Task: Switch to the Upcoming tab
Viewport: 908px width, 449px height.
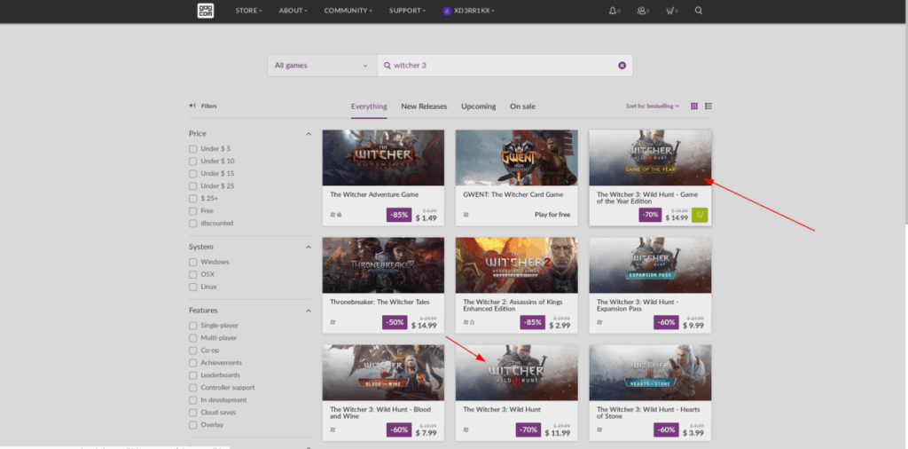Action: click(478, 106)
